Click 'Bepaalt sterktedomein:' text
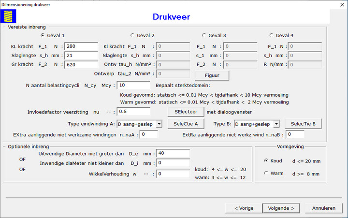This screenshot has width=348, height=218. (x=183, y=86)
